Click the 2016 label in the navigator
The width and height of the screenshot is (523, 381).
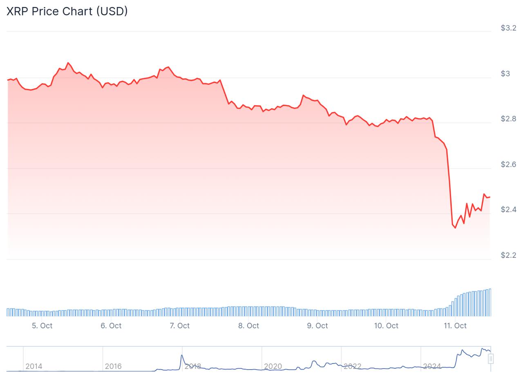tap(113, 366)
